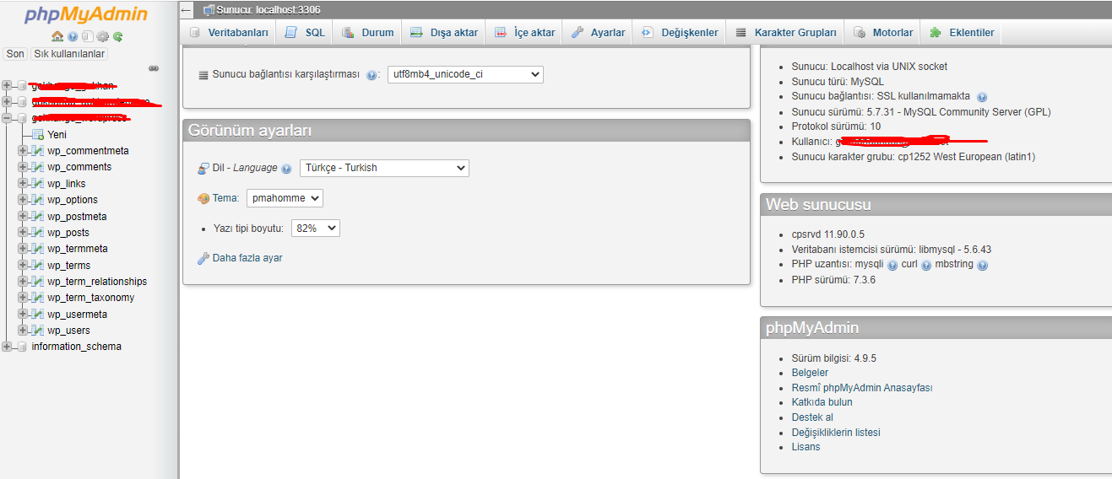
Task: Open the Katkıda bulun link
Action: click(x=822, y=402)
